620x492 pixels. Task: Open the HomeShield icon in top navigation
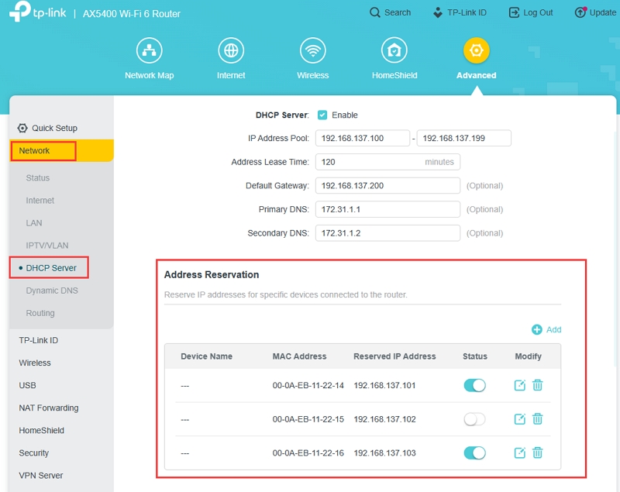coord(394,51)
